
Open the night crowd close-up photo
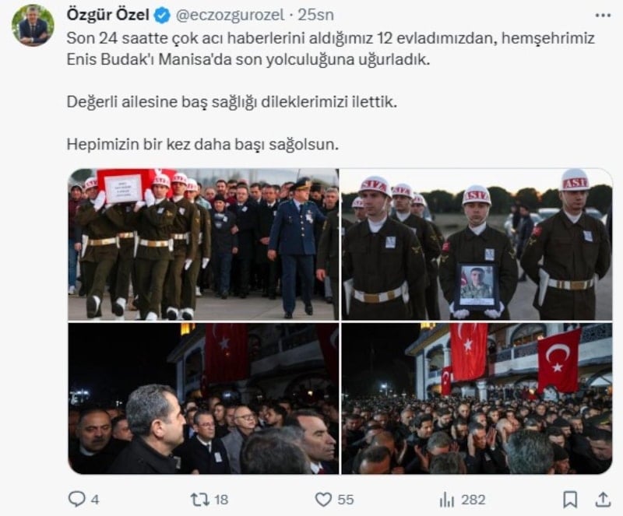pyautogui.click(x=203, y=398)
